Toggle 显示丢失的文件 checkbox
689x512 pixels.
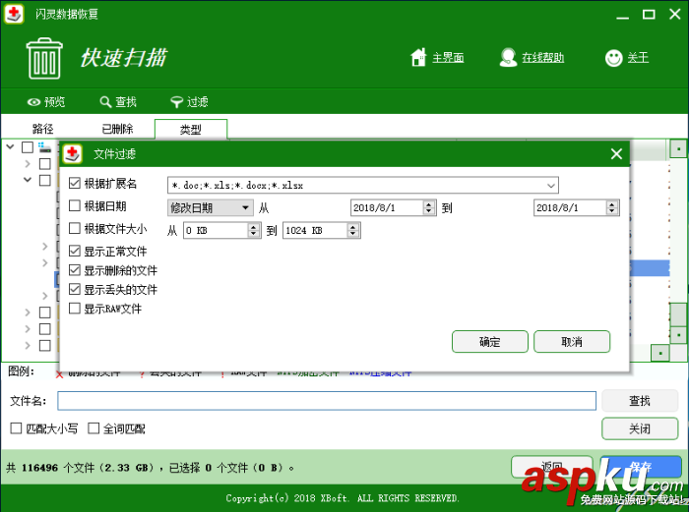pos(75,289)
